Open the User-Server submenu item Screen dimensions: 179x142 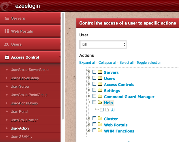point(30,87)
